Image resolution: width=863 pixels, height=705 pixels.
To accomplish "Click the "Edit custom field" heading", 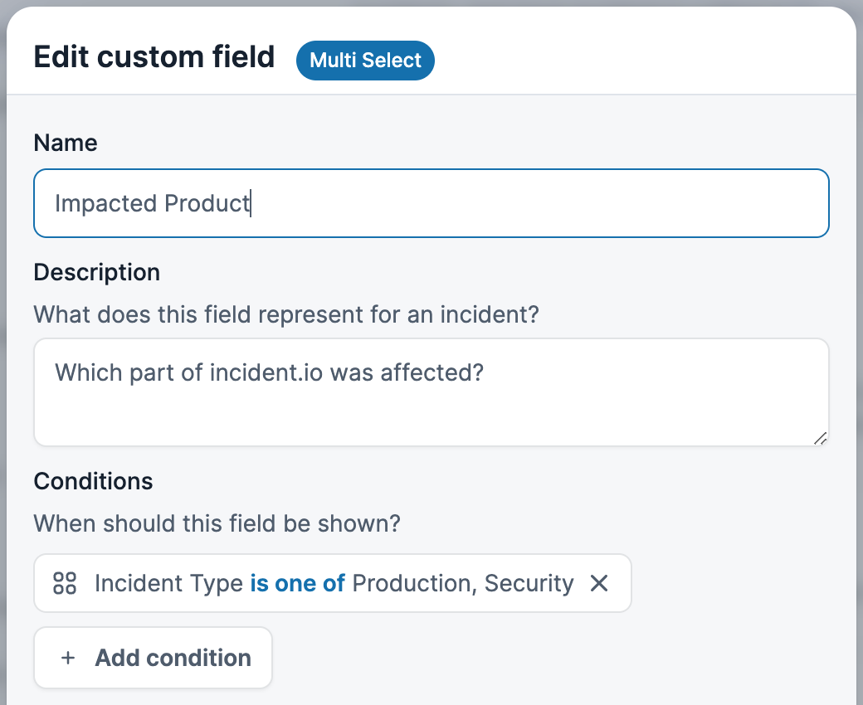I will [x=154, y=57].
